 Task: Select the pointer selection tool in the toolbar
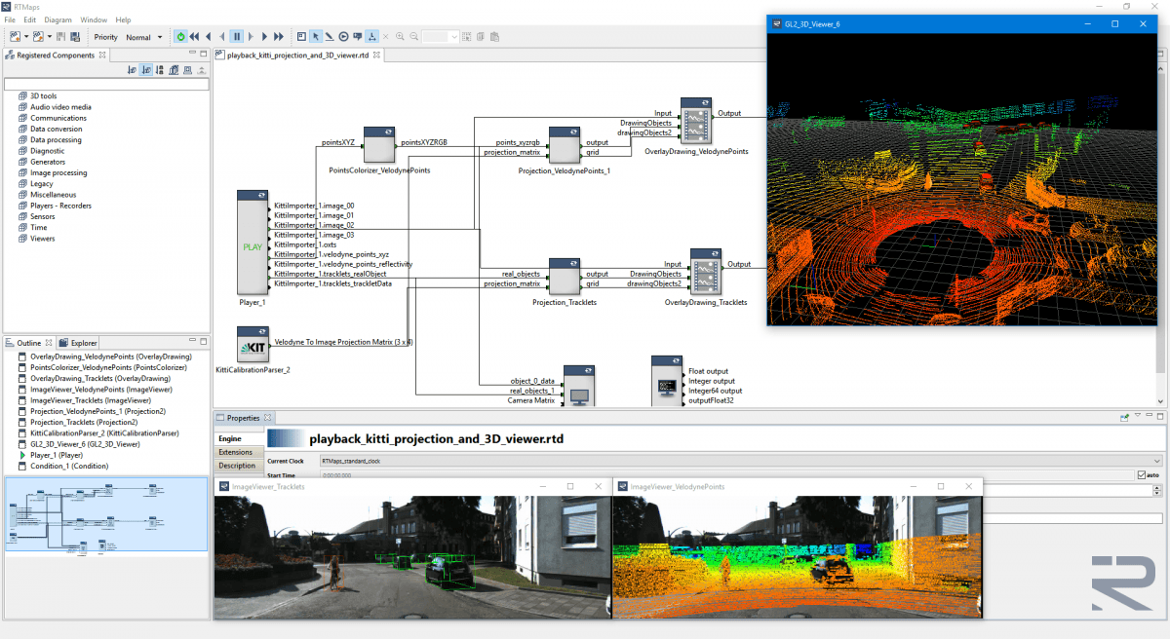click(x=315, y=36)
